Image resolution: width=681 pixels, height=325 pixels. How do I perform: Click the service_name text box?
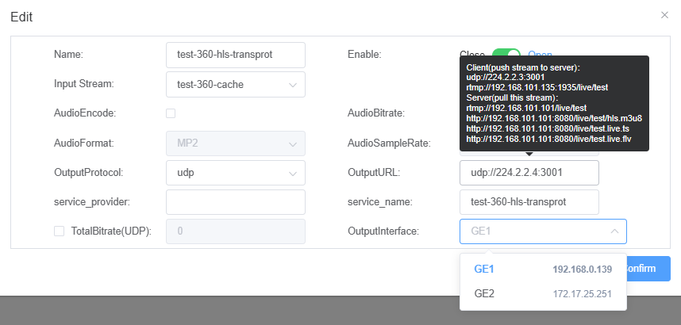pos(529,202)
